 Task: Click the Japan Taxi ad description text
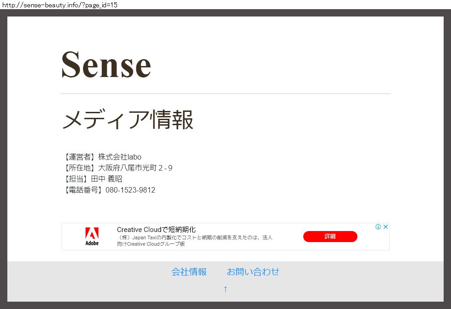coord(195,241)
